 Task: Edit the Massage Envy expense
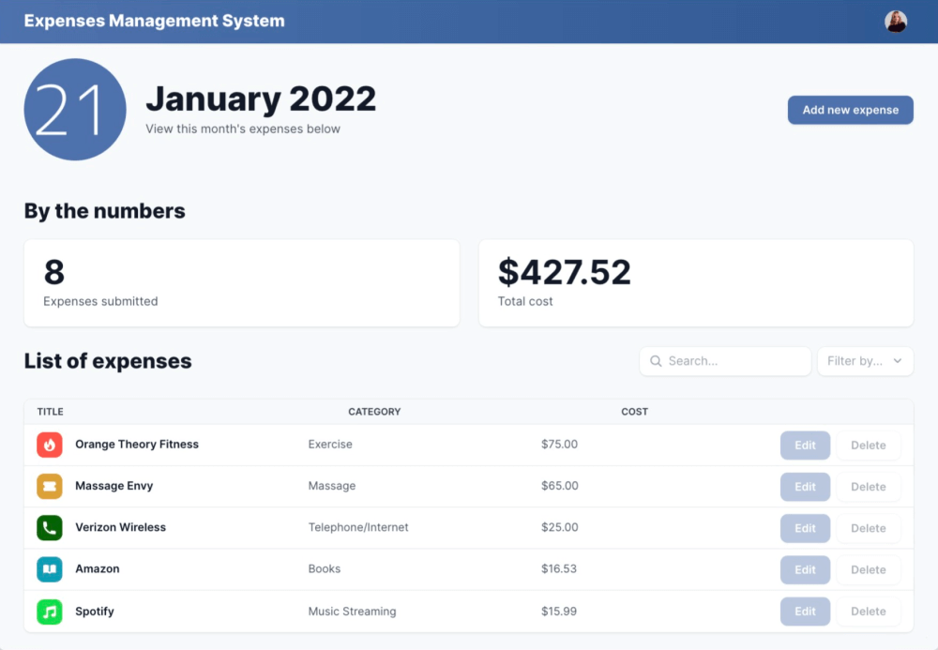[x=805, y=487]
